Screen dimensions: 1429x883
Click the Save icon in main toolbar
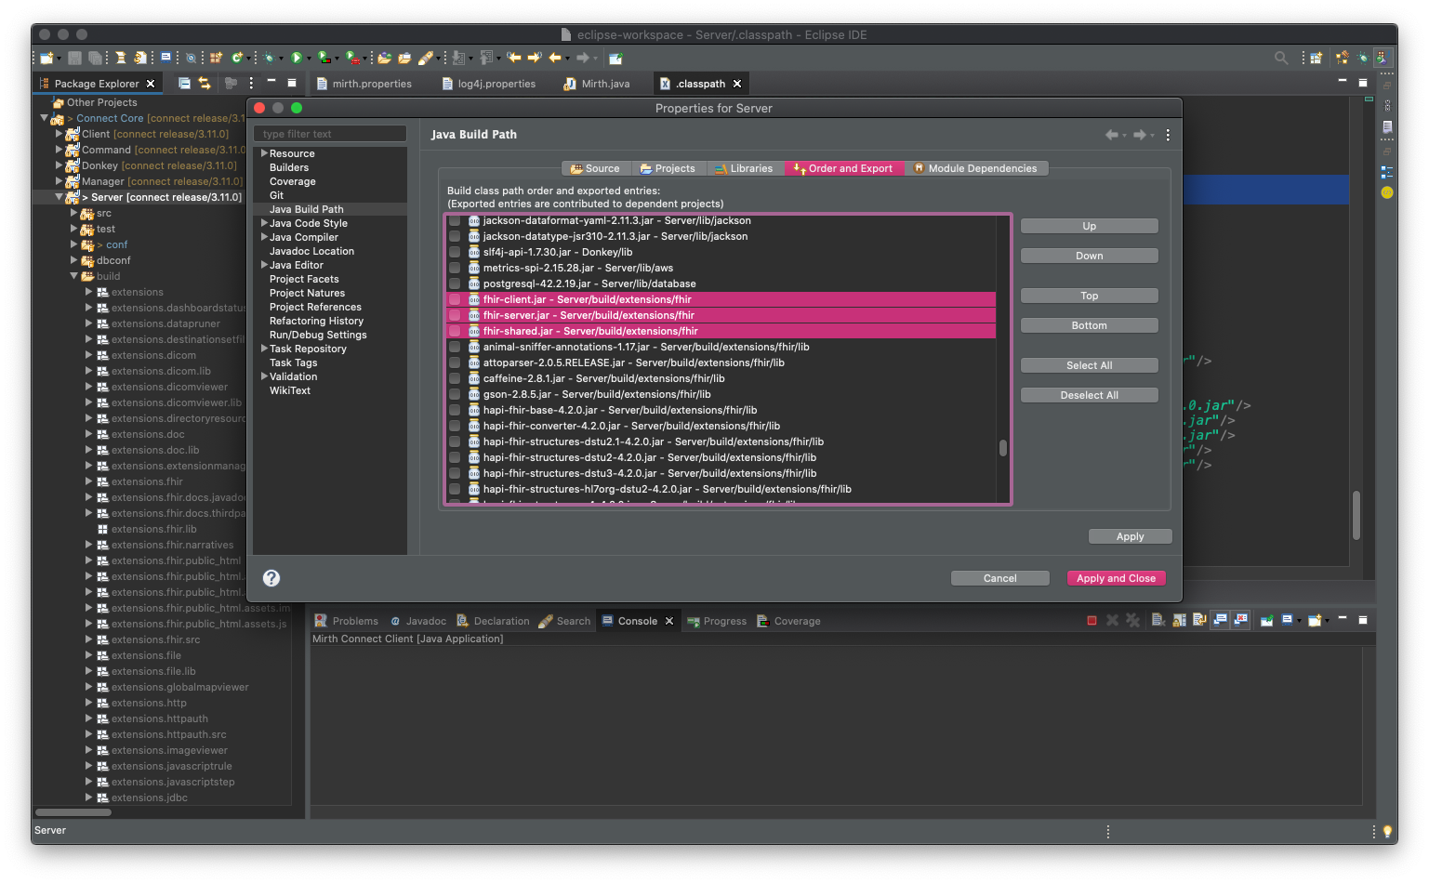coord(74,58)
